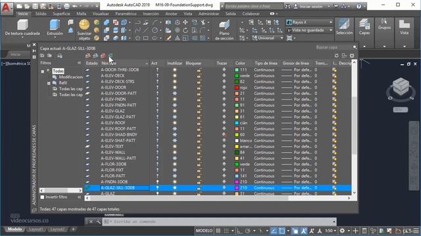The image size is (421, 236).
Task: Expand the RefX filter tree node
Action: coord(49,83)
